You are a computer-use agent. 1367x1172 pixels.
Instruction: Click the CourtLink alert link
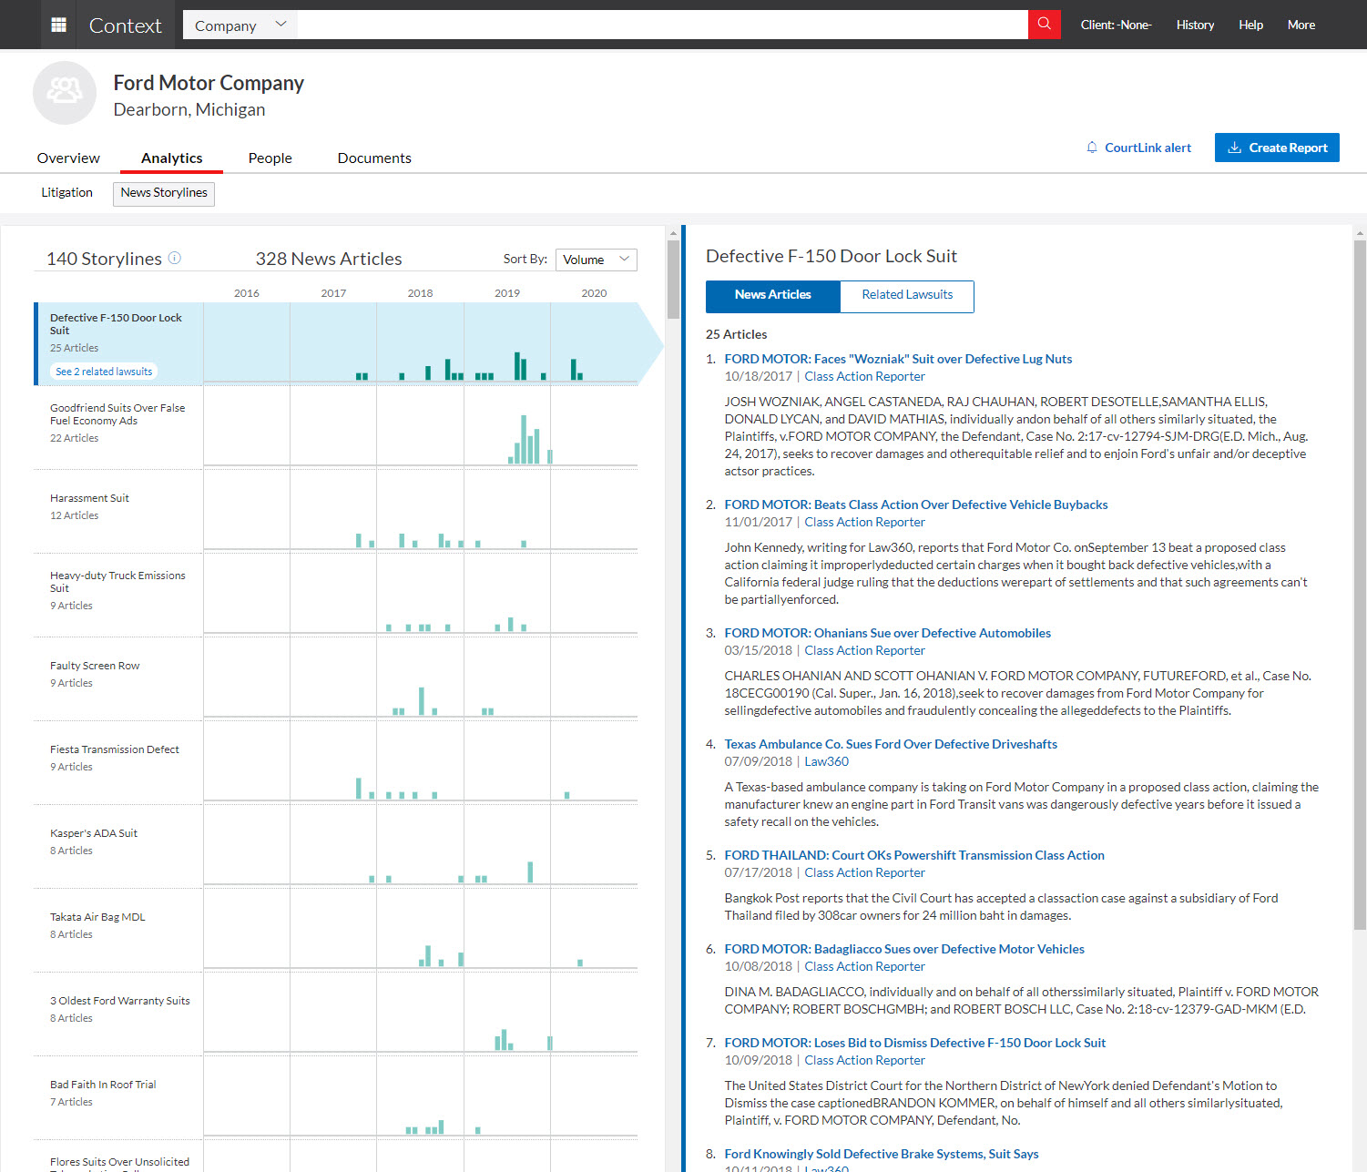pos(1148,148)
